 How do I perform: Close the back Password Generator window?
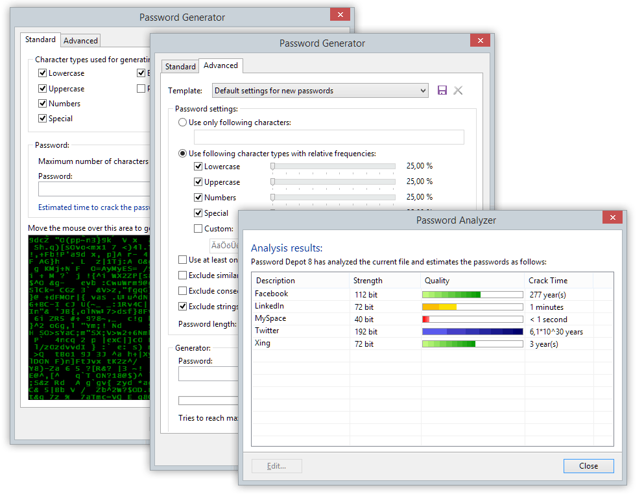pyautogui.click(x=340, y=14)
